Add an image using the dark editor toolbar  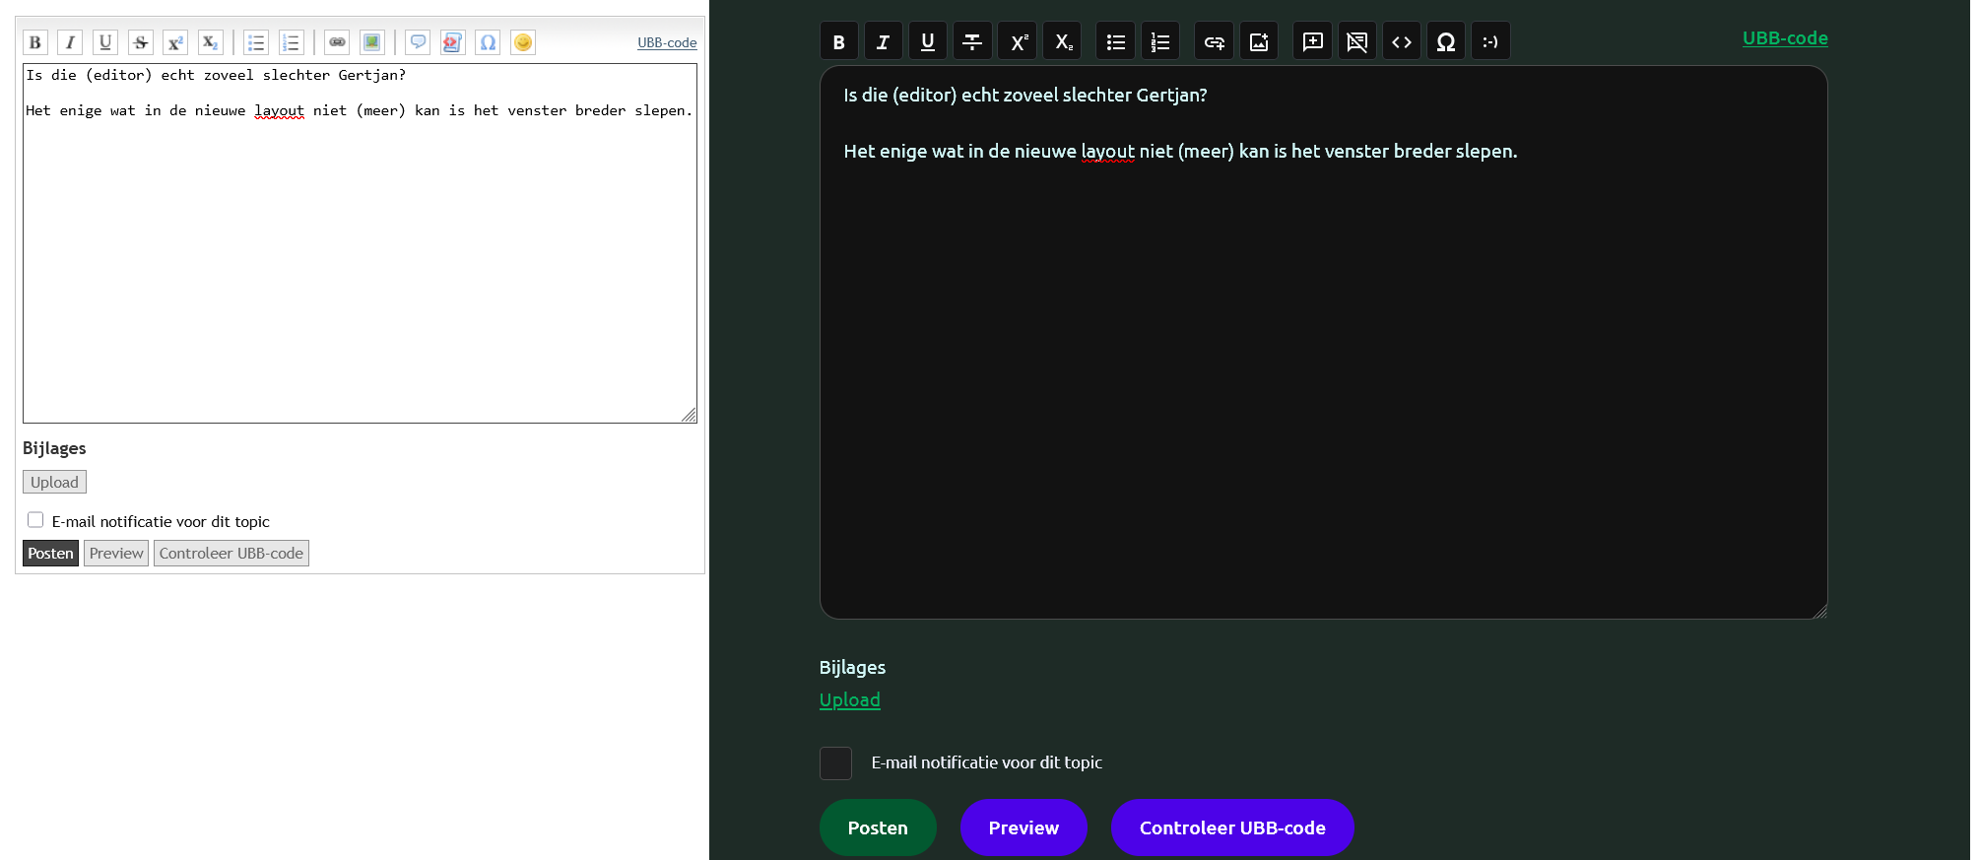pos(1259,41)
